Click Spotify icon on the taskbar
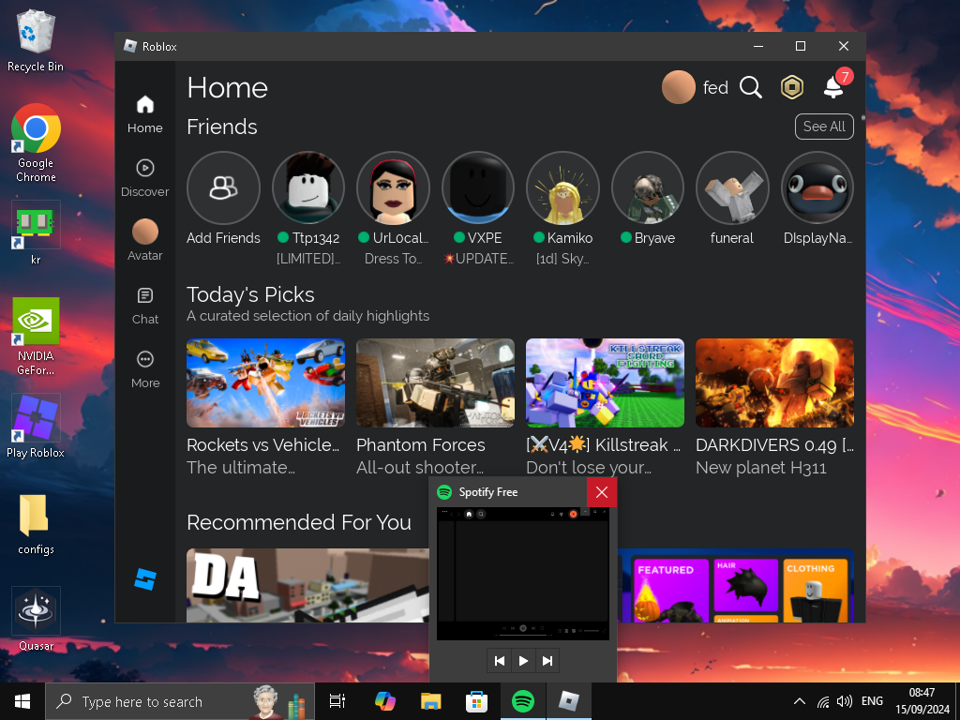The height and width of the screenshot is (720, 960). click(x=523, y=701)
